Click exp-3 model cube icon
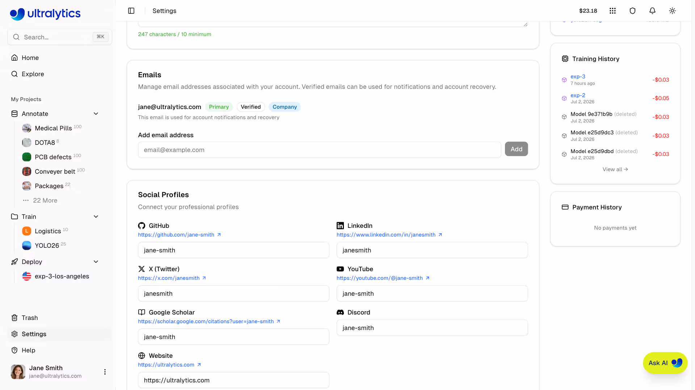 (x=564, y=80)
